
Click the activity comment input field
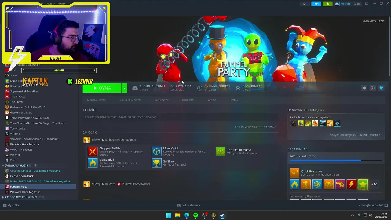coord(180,117)
